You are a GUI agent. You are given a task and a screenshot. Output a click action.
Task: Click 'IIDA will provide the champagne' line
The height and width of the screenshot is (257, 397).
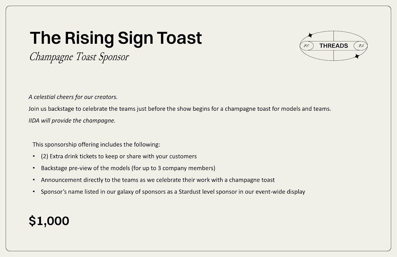(72, 121)
